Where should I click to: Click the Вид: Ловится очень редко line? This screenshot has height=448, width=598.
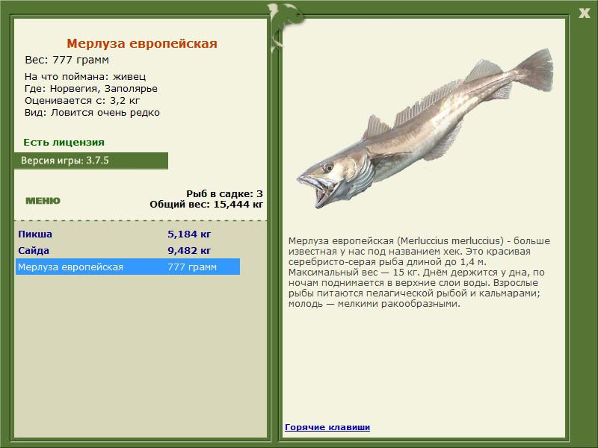pos(92,113)
